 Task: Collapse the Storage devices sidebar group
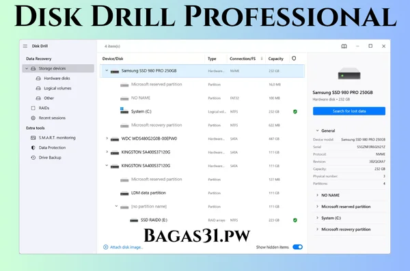click(27, 68)
